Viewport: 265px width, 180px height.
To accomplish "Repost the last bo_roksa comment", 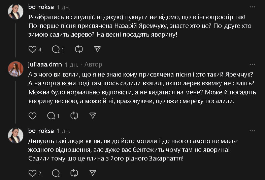I will [x=74, y=173].
